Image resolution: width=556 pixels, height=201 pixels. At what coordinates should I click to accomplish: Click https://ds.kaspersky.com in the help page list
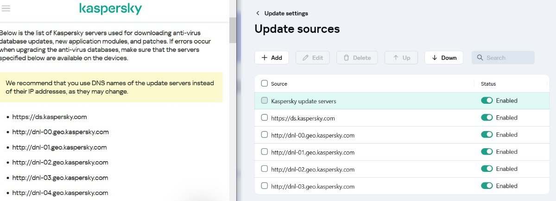click(x=50, y=117)
